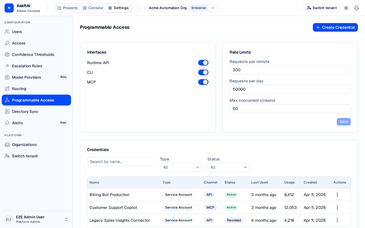Click the Console grid icon
This screenshot has height=228, width=365.
coord(85,8)
